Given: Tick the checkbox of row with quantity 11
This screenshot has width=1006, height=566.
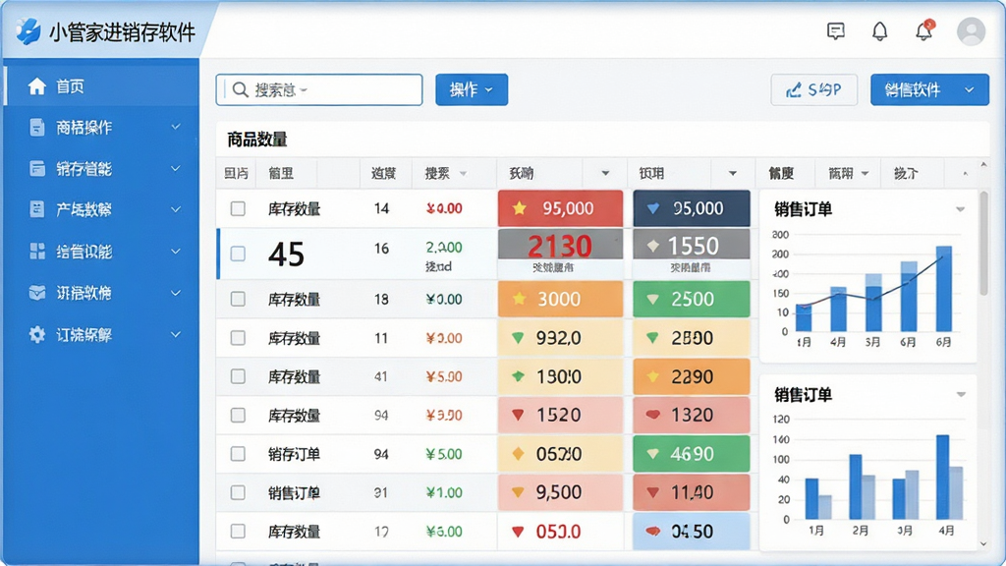Looking at the screenshot, I should pyautogui.click(x=238, y=338).
